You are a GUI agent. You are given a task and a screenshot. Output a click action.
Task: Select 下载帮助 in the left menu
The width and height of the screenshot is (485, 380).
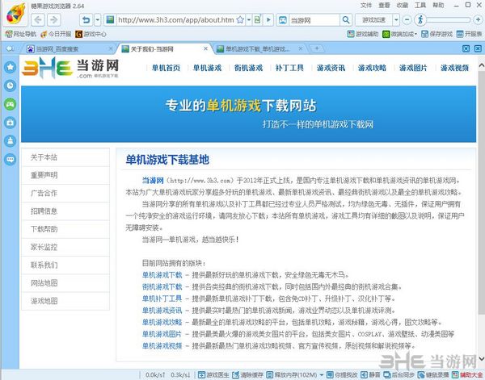65,229
